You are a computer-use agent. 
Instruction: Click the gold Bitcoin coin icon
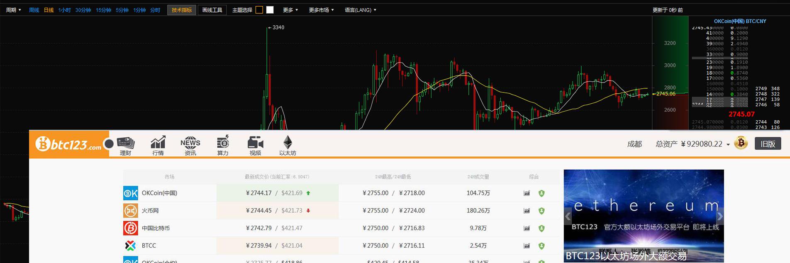click(x=741, y=143)
